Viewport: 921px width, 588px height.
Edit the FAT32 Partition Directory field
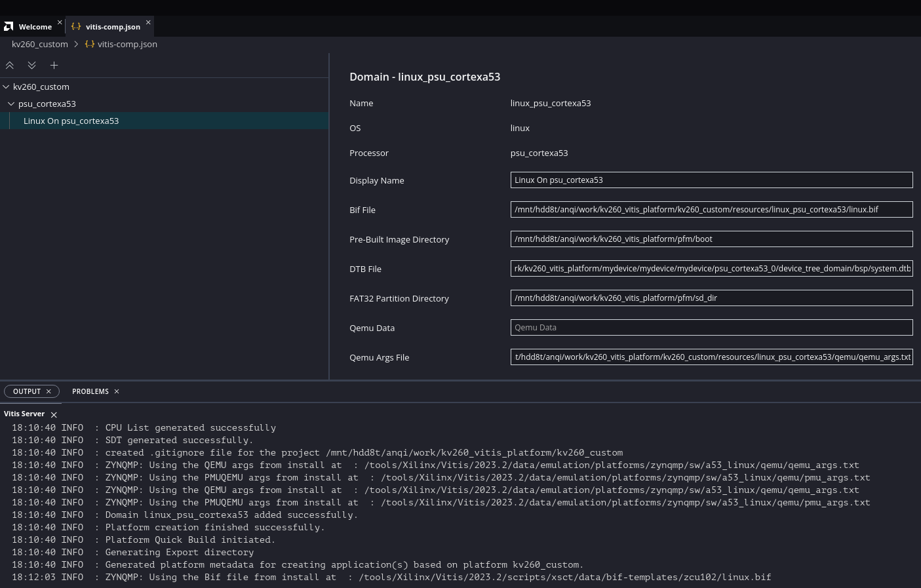pos(711,298)
